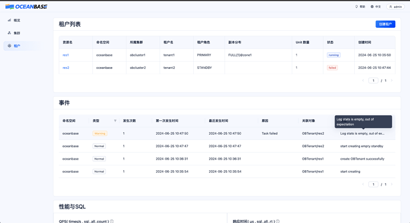Click events table page number input
This screenshot has height=223, width=410.
pos(373,184)
